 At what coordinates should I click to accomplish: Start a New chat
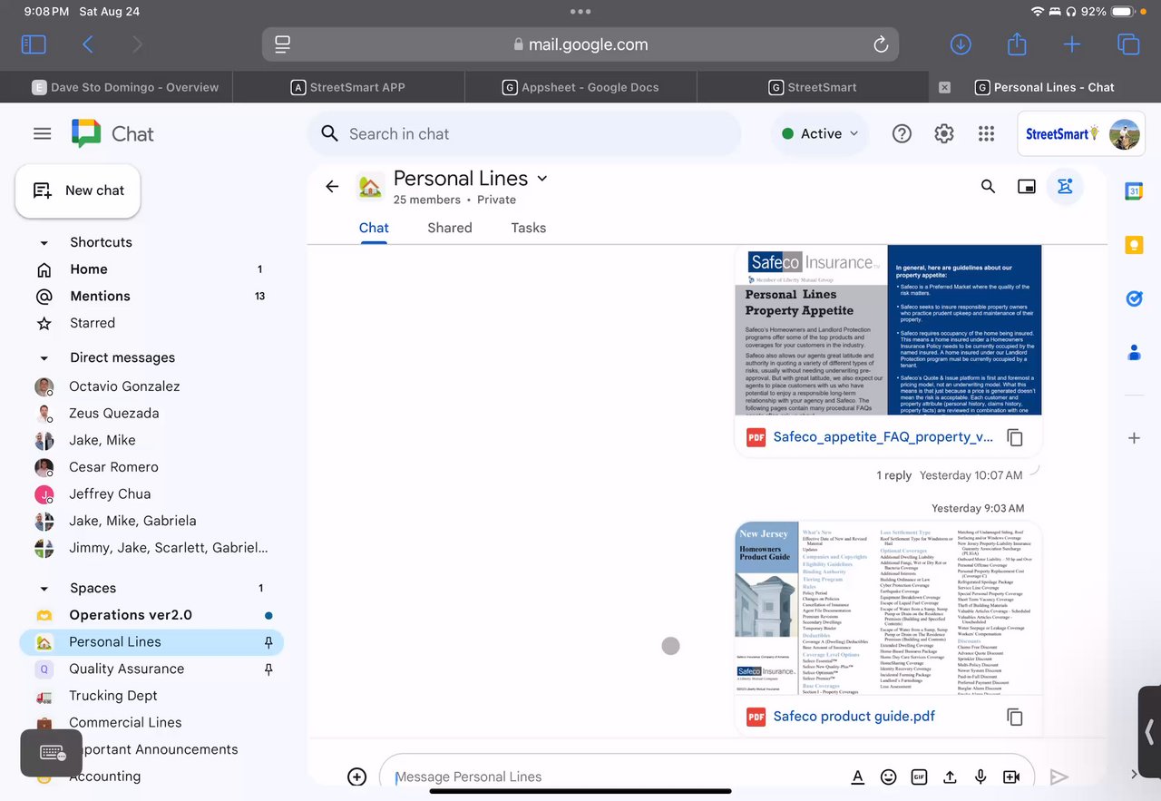(78, 190)
